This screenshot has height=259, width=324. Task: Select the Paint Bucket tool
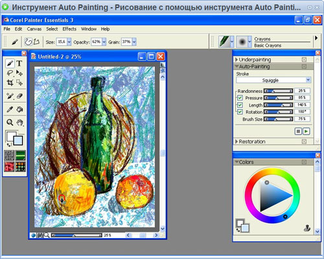(x=19, y=110)
